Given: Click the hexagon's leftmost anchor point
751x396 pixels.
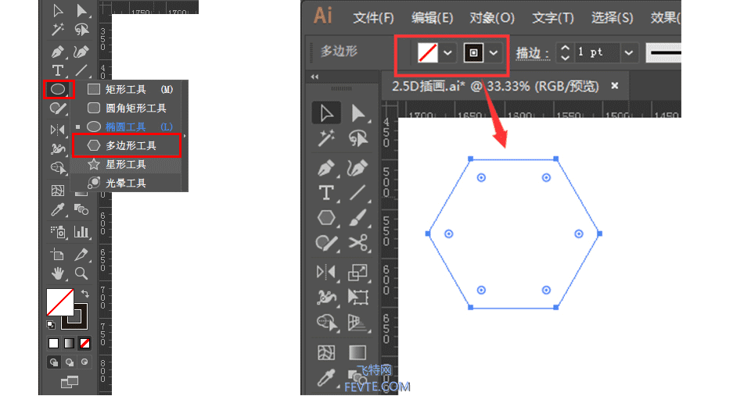Looking at the screenshot, I should click(428, 234).
